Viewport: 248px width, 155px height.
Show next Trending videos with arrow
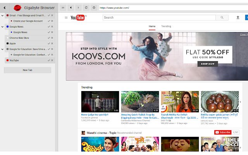coord(240,102)
